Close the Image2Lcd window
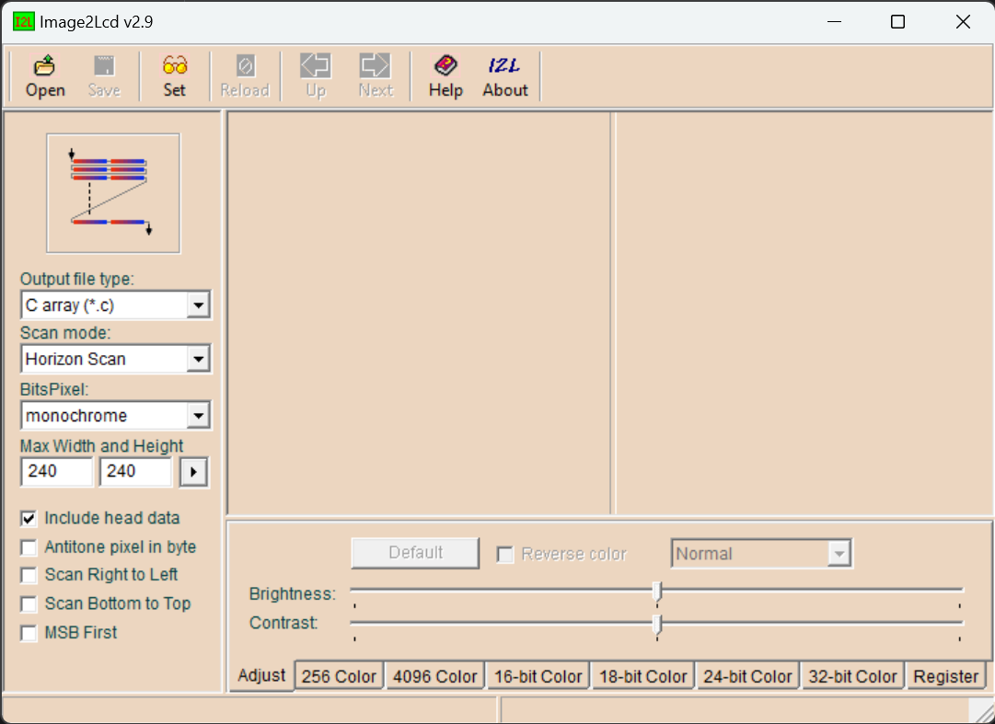 [x=963, y=21]
